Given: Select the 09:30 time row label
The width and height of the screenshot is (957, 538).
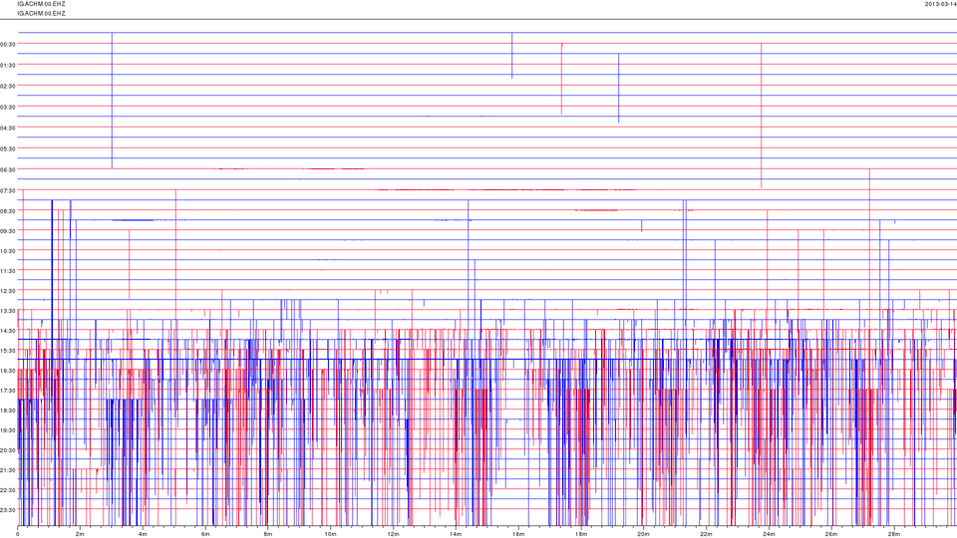Looking at the screenshot, I should (8, 231).
